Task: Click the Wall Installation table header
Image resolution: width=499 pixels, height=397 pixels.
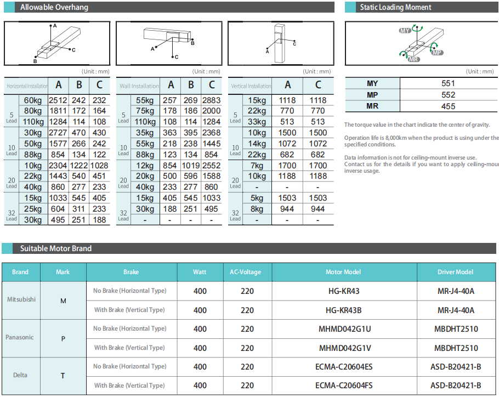Action: point(139,86)
